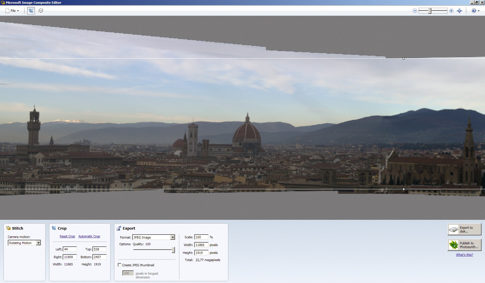Click the fit-to-window zoom icon

tap(460, 11)
